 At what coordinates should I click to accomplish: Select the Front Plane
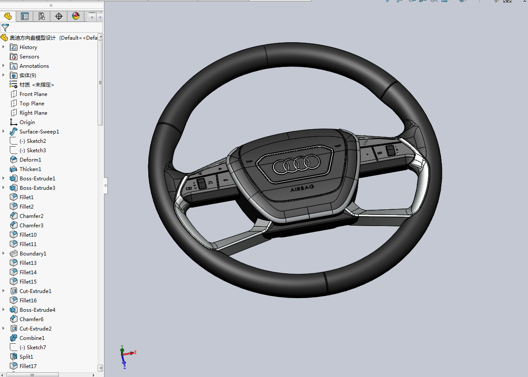[33, 94]
